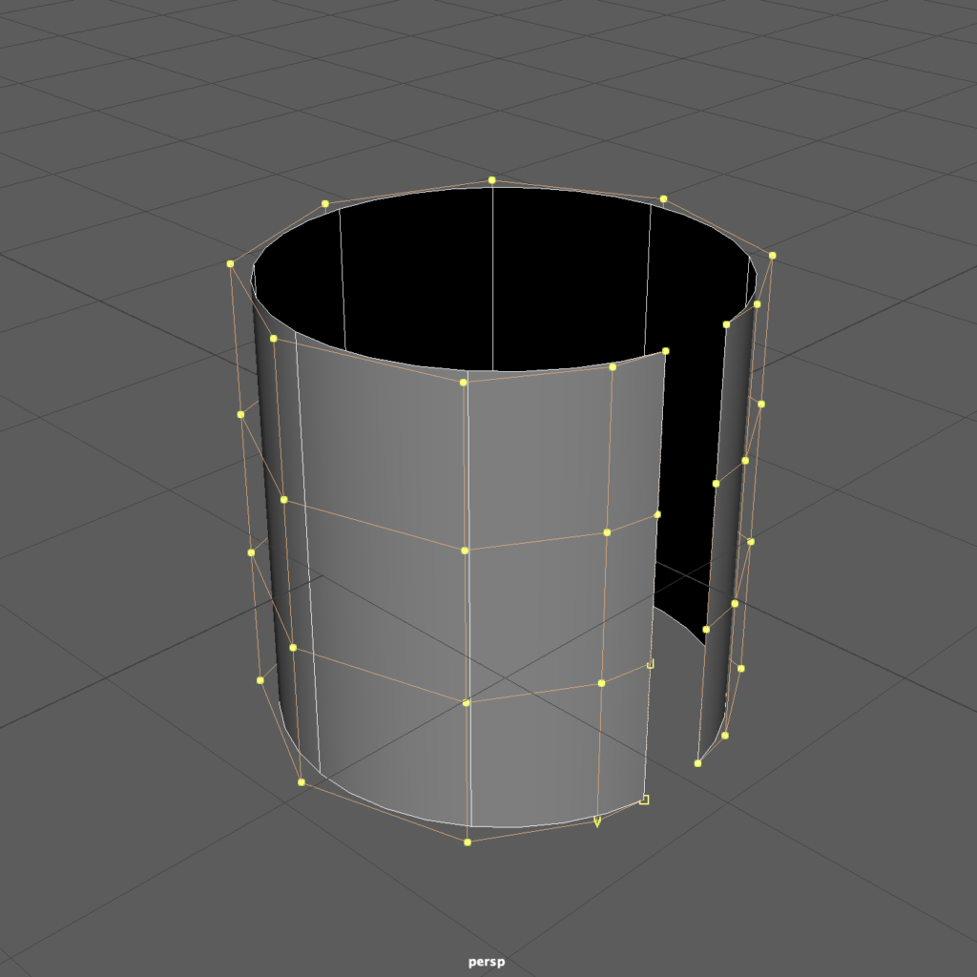This screenshot has height=977, width=977.
Task: Select the topmost CV at the back rim center
Action: point(492,179)
